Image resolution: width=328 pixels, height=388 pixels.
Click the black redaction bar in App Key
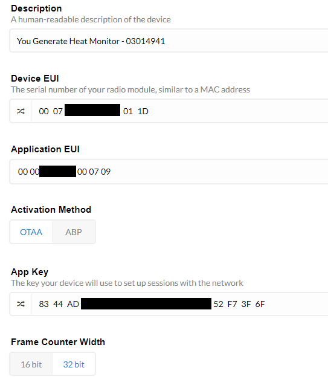[x=146, y=303]
